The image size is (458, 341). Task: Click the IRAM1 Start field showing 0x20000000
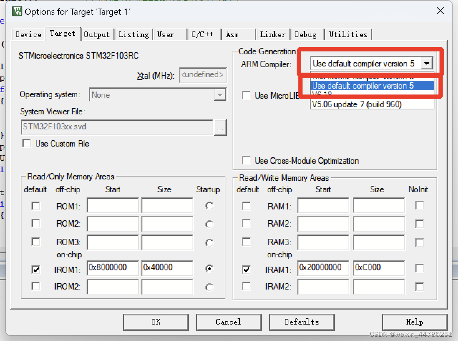click(x=323, y=268)
